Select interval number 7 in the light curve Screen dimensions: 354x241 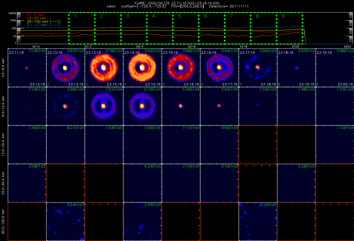coord(231,16)
